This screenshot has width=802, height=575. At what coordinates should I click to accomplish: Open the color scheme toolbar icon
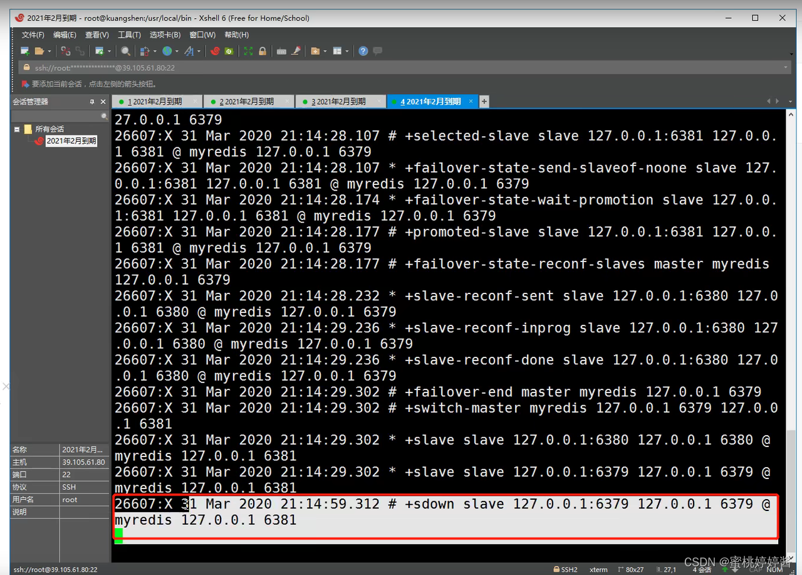coord(145,51)
